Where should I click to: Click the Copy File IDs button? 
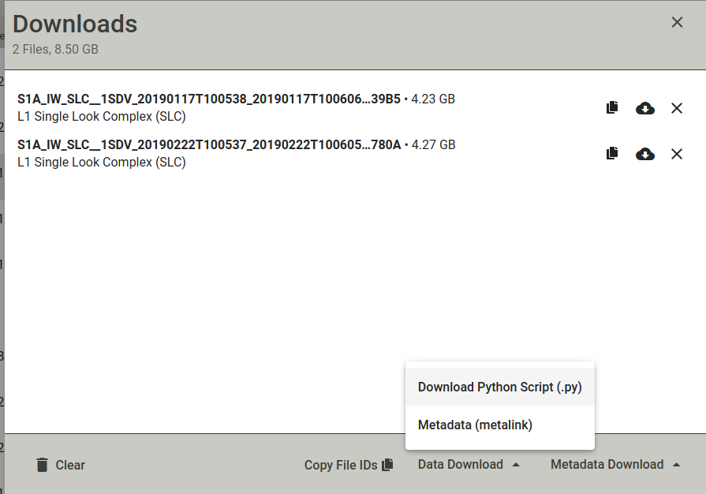tap(349, 465)
